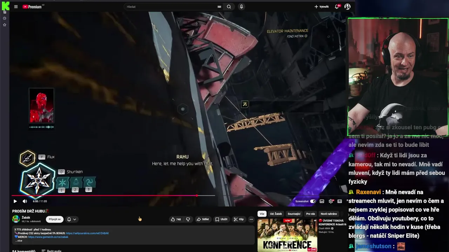Image resolution: width=449 pixels, height=252 pixels.
Task: Click the red character portrait in game
Action: pos(41,106)
